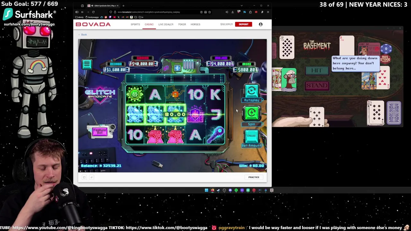Click the red Deposit button
Viewport: 411px width, 231px height.
243,24
